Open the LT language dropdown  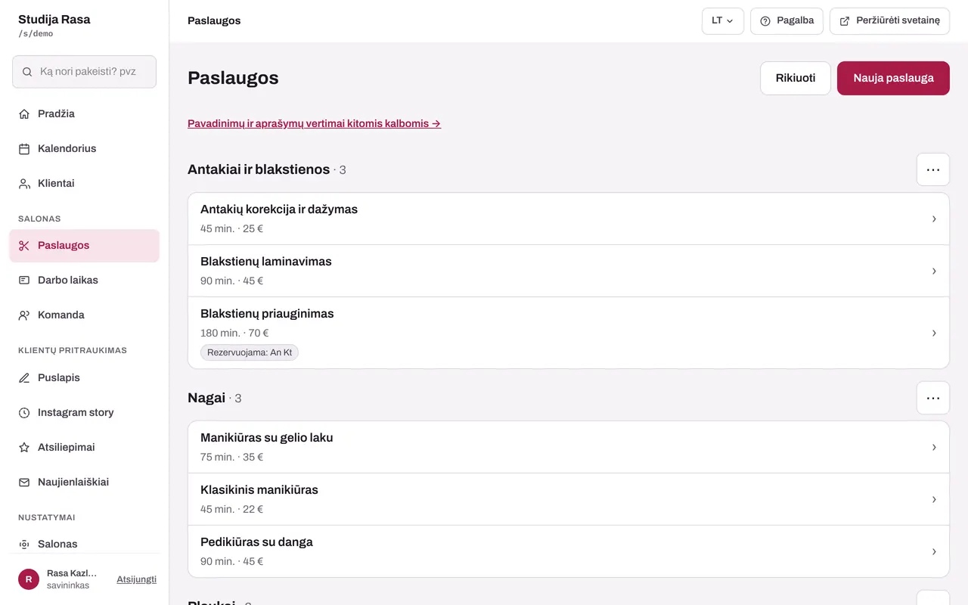[x=723, y=21]
